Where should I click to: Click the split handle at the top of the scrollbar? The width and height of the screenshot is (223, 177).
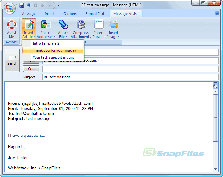coord(215,83)
